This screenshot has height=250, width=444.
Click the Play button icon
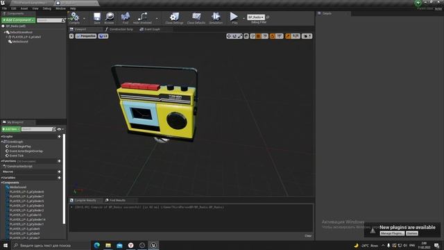coord(234,17)
